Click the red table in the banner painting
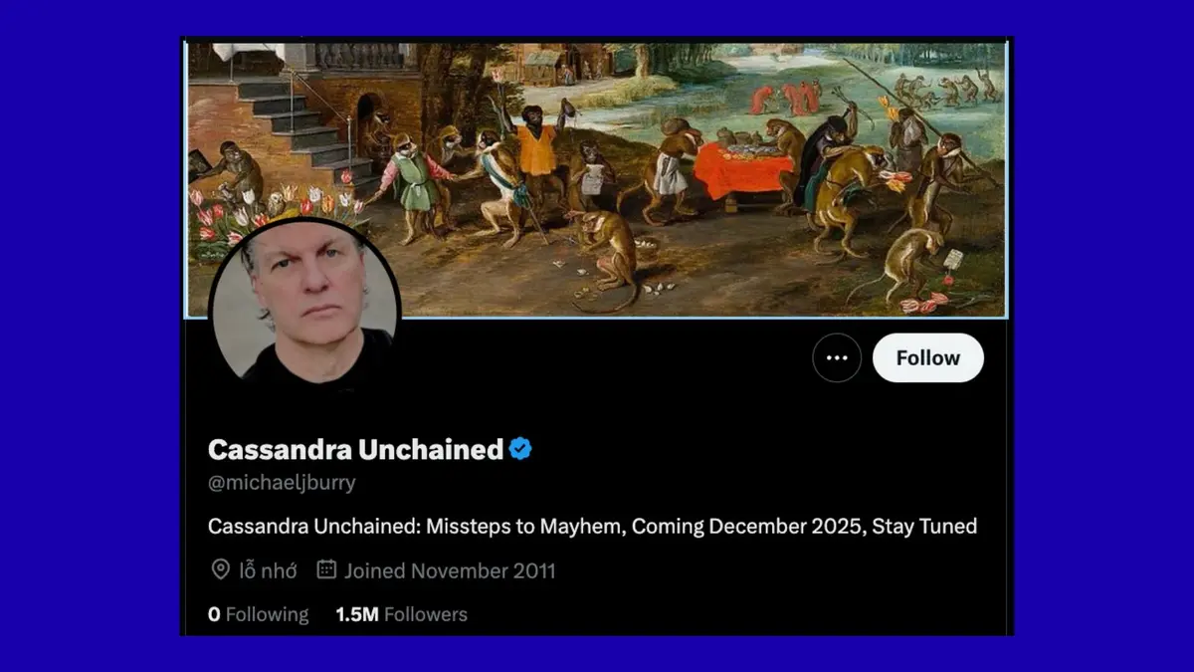Screen dimensions: 1194x672 coord(742,169)
